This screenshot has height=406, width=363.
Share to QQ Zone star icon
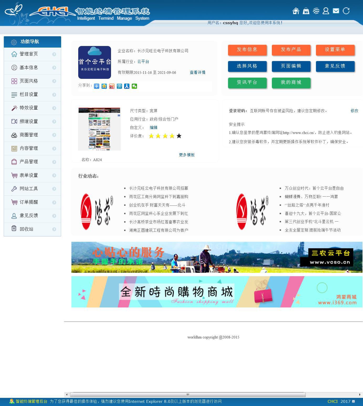point(104,86)
